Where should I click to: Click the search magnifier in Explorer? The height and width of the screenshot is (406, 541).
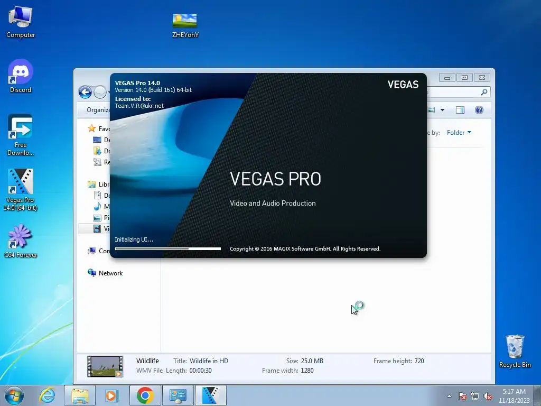tap(484, 92)
